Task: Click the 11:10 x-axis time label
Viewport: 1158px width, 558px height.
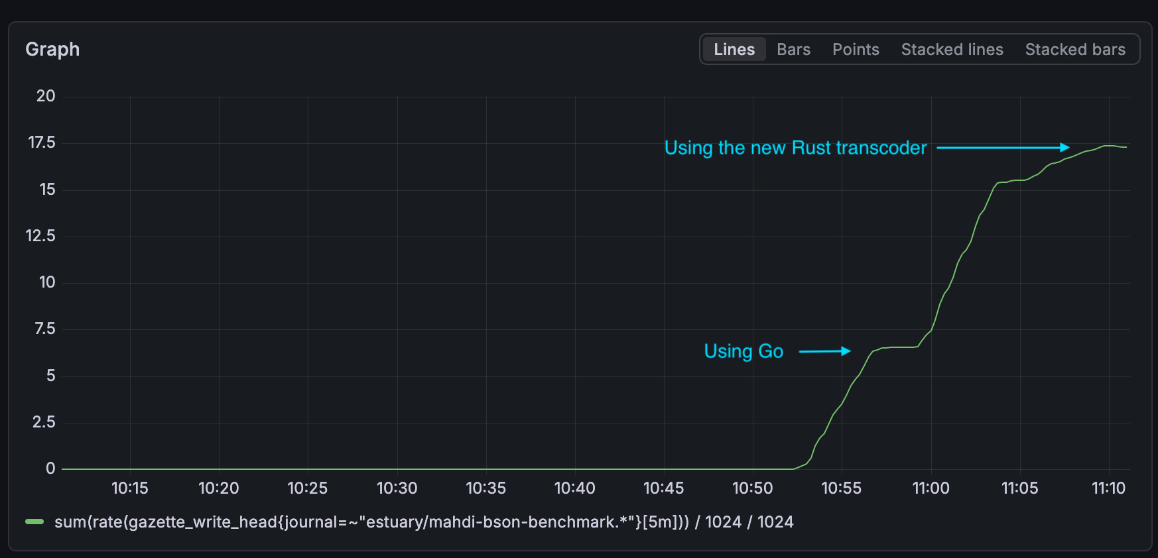Action: tap(1108, 488)
